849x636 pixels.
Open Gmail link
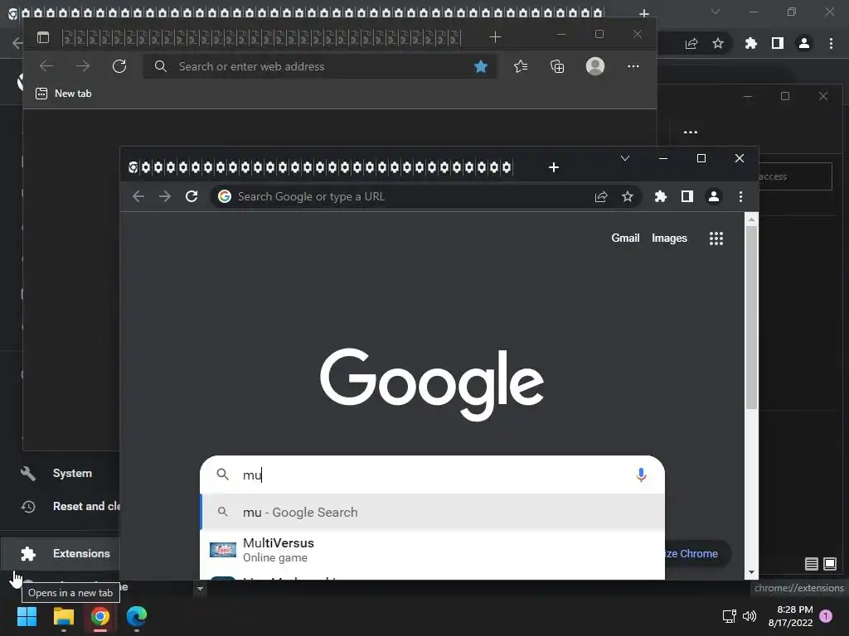(x=625, y=238)
